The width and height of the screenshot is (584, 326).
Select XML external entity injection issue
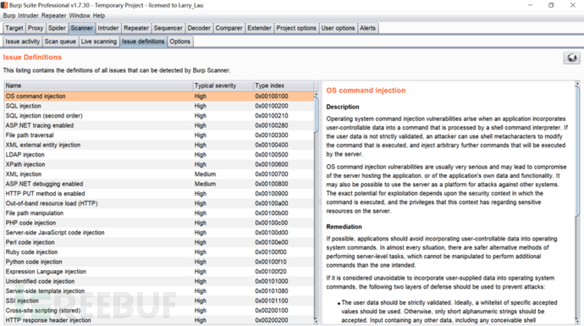[x=159, y=145]
